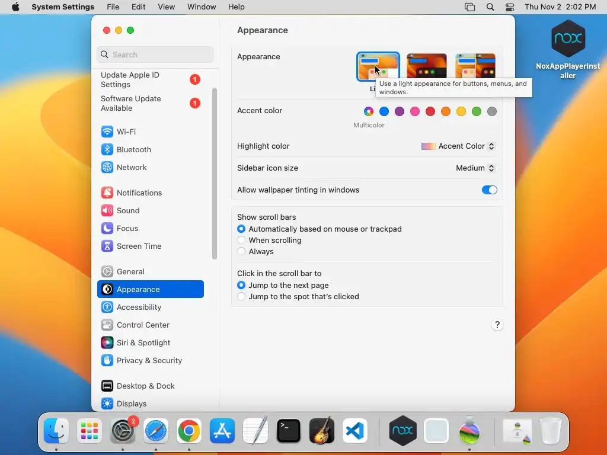Select When scrolling radio option
607x455 pixels.
click(x=270, y=241)
